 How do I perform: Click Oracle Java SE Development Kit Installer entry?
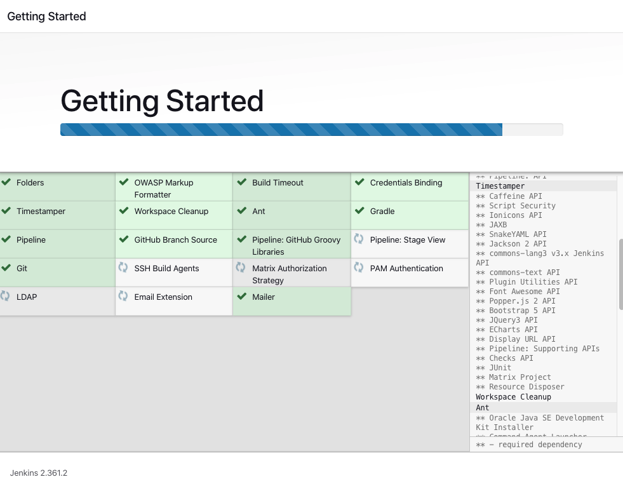point(540,422)
